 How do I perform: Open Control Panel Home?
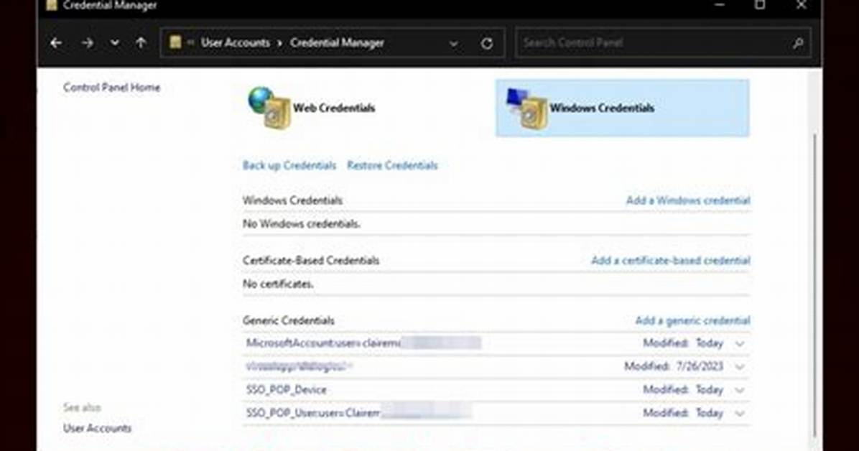click(112, 87)
